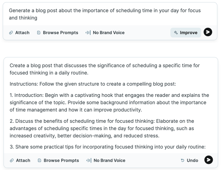Click the Attach label in top prompt box

tap(22, 33)
